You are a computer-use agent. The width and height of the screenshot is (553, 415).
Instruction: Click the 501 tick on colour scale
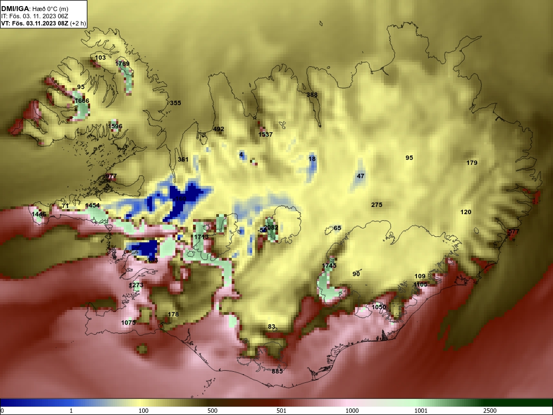pyautogui.click(x=281, y=411)
